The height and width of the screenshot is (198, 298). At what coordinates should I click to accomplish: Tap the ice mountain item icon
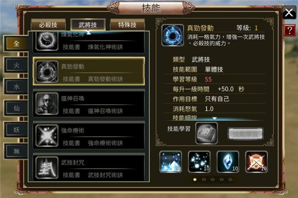(x=171, y=162)
